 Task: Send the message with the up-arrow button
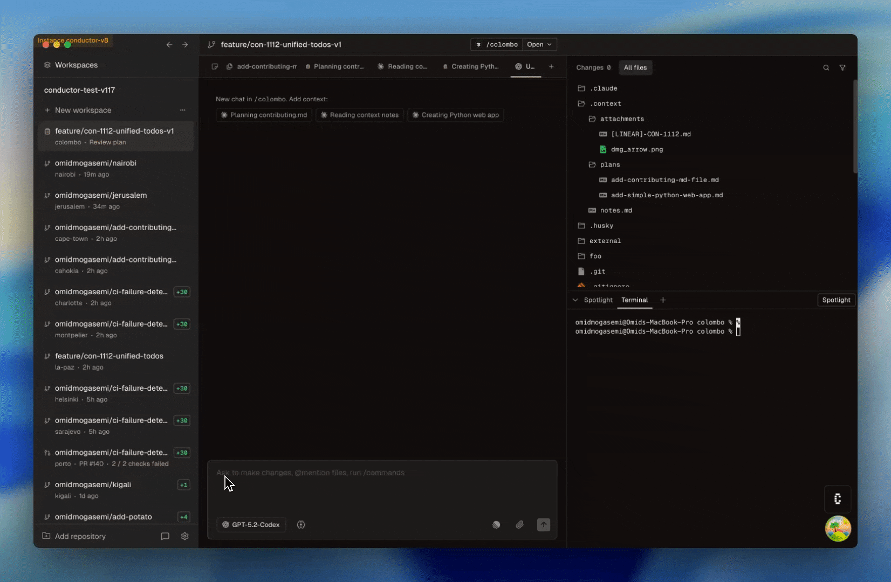pos(544,524)
